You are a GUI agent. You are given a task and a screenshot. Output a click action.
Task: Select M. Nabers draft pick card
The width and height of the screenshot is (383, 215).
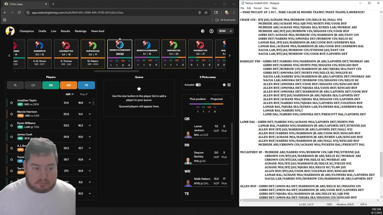93,54
